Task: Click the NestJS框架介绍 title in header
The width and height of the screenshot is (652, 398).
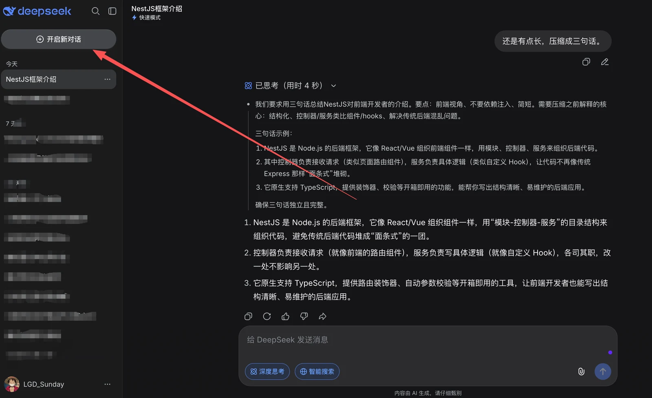Action: pyautogui.click(x=156, y=9)
